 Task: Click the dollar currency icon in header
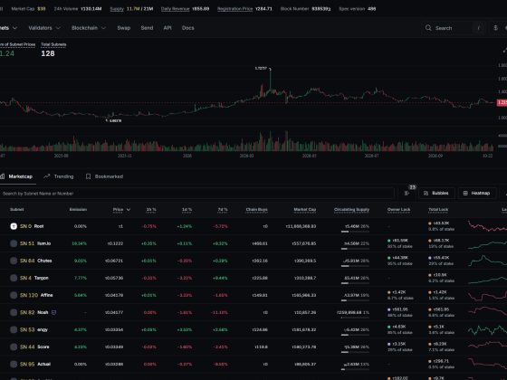(495, 28)
